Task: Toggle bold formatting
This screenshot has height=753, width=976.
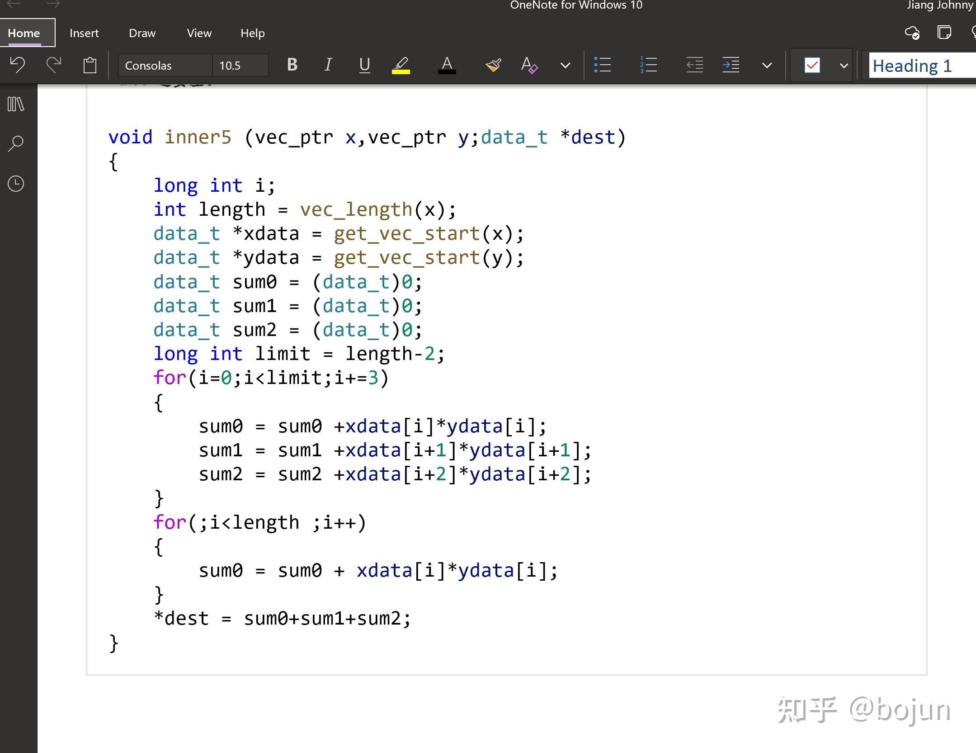Action: click(x=292, y=65)
